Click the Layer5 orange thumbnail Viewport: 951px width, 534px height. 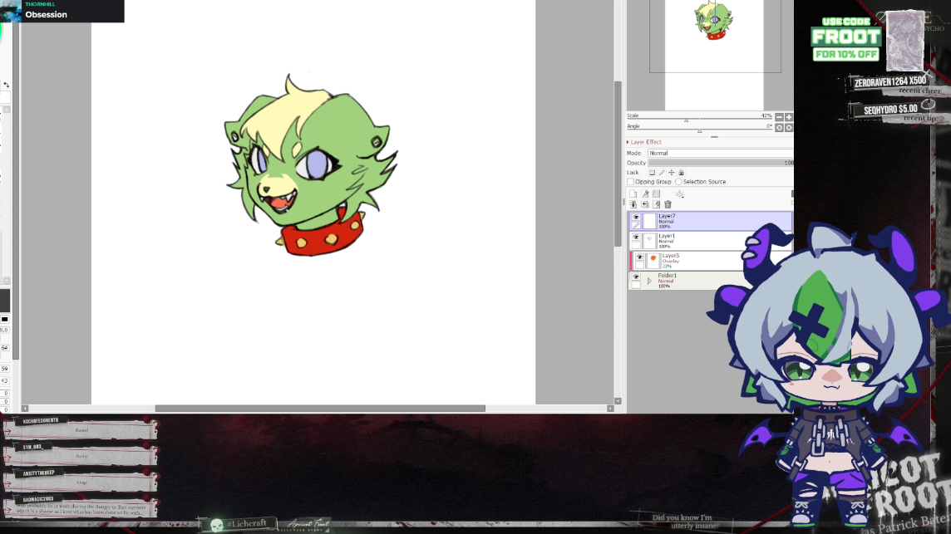click(653, 261)
